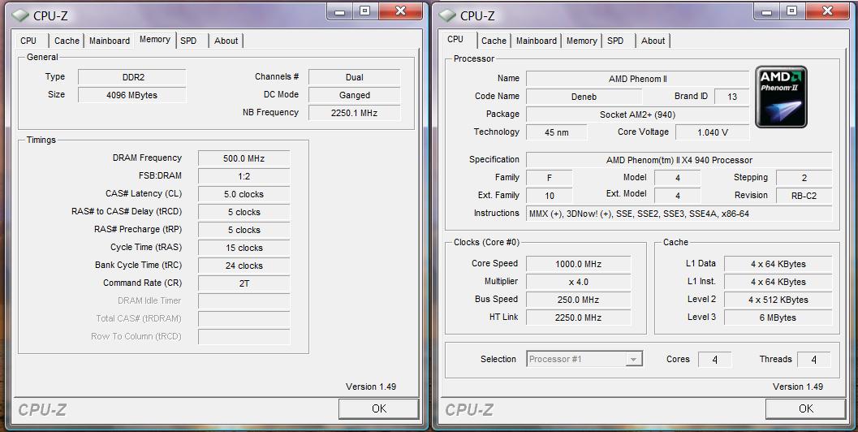Click the empty DRAM Idle Timer field
Screen dimensions: 858x432
pyautogui.click(x=244, y=301)
